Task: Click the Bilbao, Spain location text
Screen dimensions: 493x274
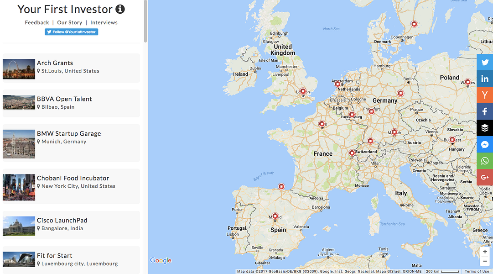Action: pos(58,107)
